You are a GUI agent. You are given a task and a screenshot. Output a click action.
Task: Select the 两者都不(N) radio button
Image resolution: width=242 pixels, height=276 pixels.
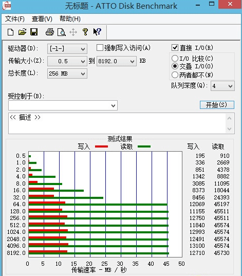click(175, 75)
